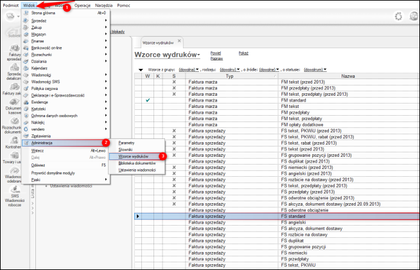Open Dokumenty kasowe sidebar module

[13, 105]
